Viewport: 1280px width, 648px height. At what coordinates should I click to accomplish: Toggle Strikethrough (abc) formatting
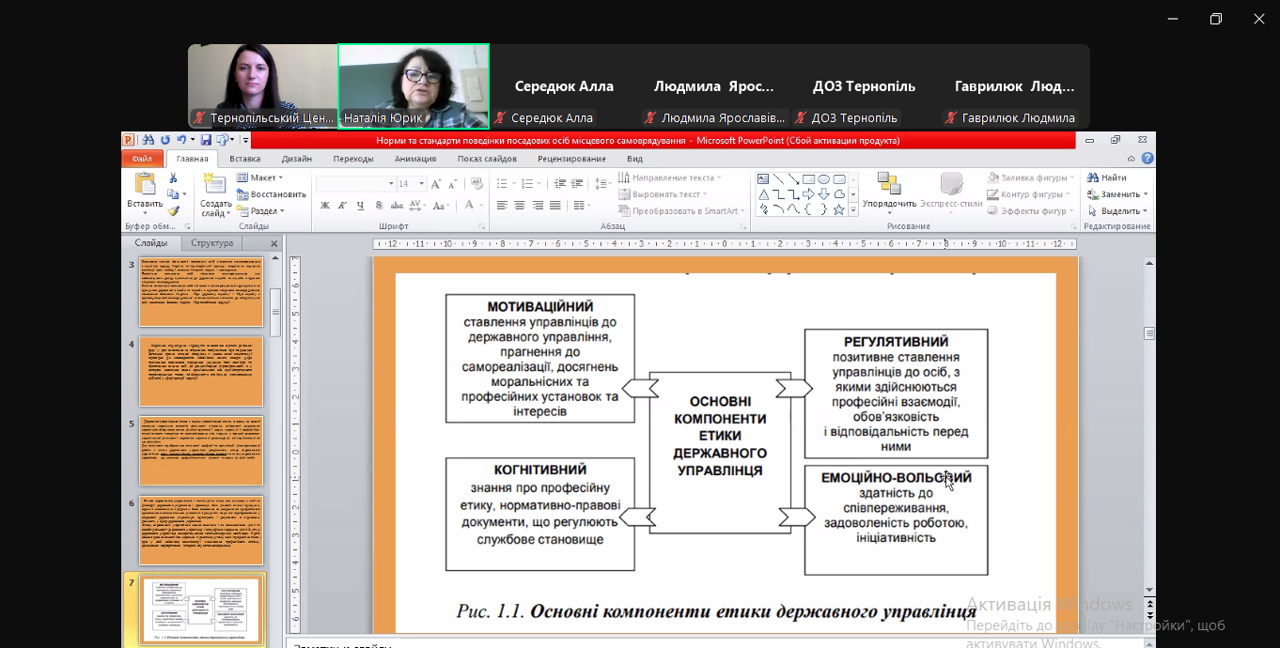397,205
